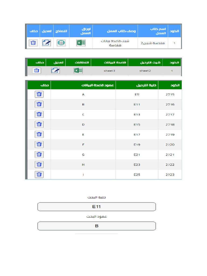Open the templates icon for workbook هندسة شبين2
207x276 pixels.
click(x=61, y=43)
